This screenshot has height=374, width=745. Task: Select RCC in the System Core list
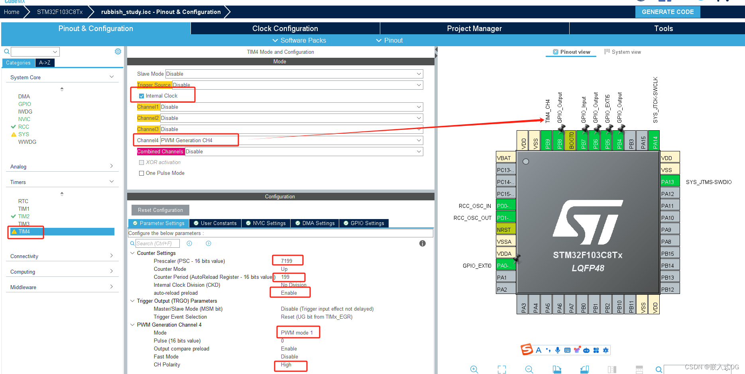(24, 127)
